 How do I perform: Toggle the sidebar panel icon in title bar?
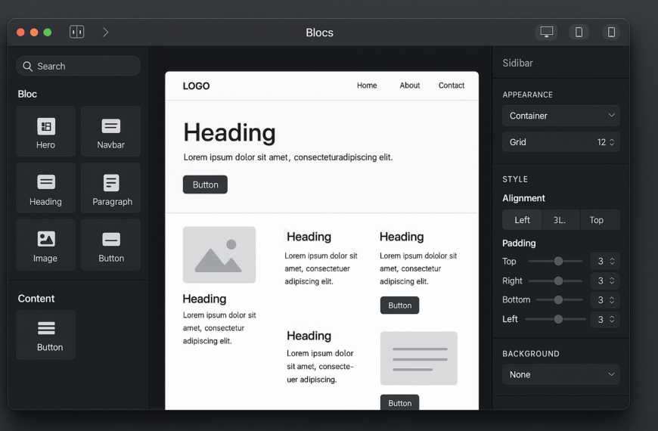click(76, 33)
